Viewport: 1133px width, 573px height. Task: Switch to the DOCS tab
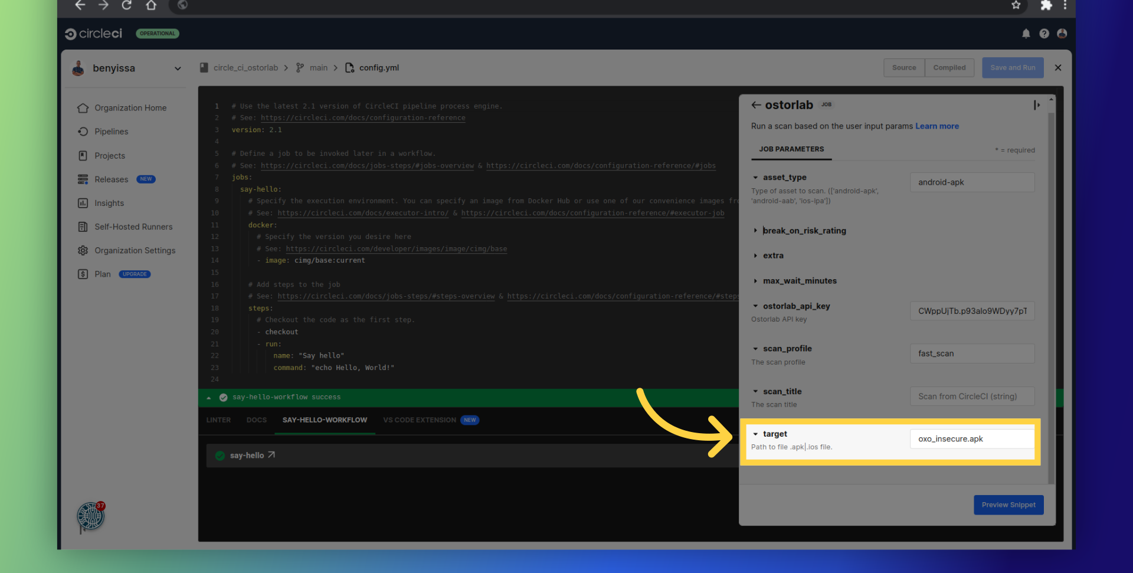tap(256, 420)
